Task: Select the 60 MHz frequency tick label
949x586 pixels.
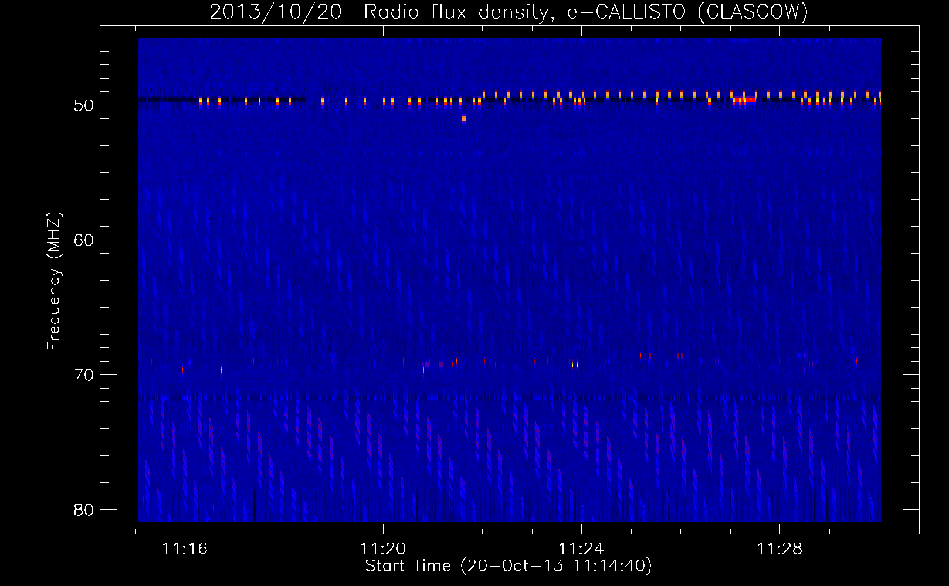Action: click(x=84, y=240)
